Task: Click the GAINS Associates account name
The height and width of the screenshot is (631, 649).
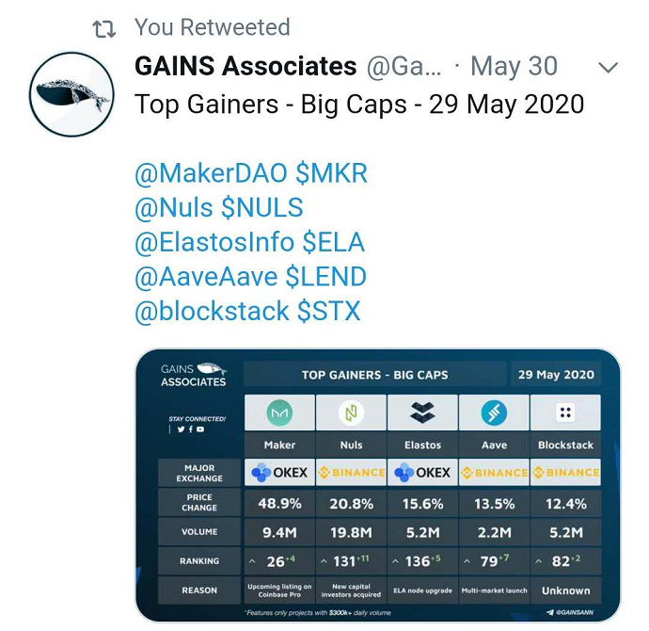Action: coord(245,66)
